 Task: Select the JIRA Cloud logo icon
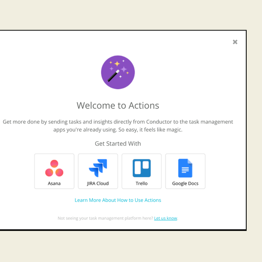pos(98,168)
